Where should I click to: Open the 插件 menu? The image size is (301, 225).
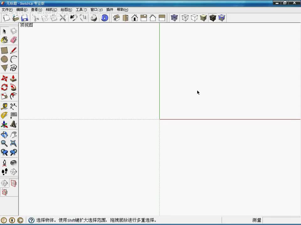[x=110, y=10]
